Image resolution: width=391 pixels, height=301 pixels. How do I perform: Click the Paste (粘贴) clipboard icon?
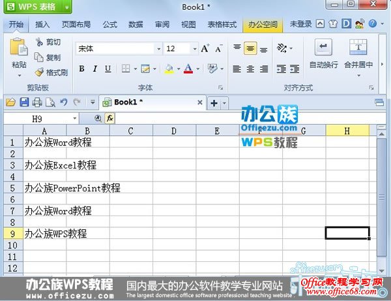18,48
